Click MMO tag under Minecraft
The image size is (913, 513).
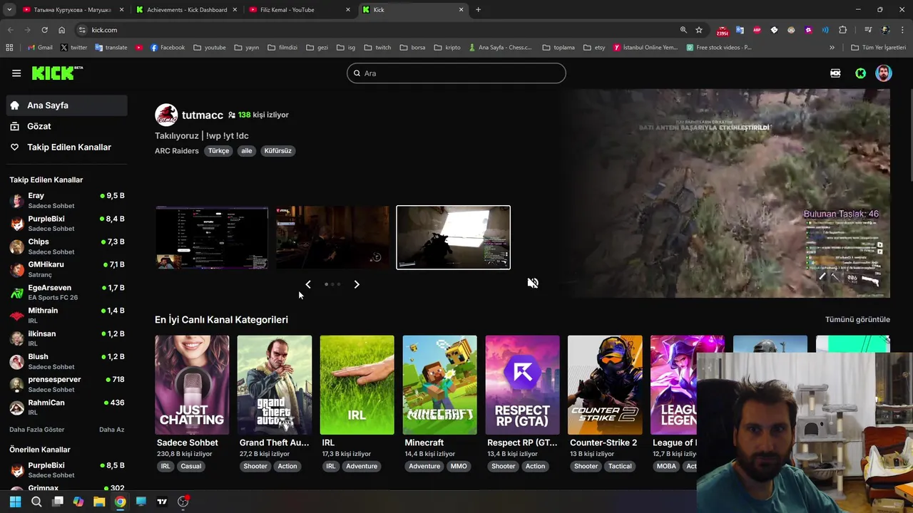pos(459,467)
